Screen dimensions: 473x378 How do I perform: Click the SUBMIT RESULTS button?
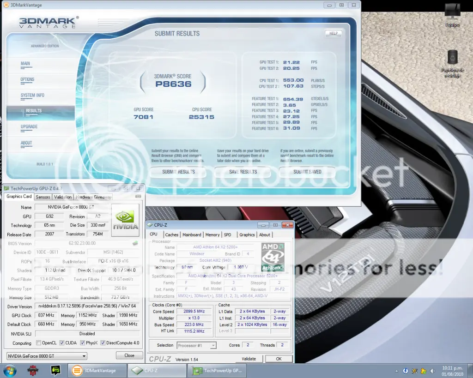179,172
